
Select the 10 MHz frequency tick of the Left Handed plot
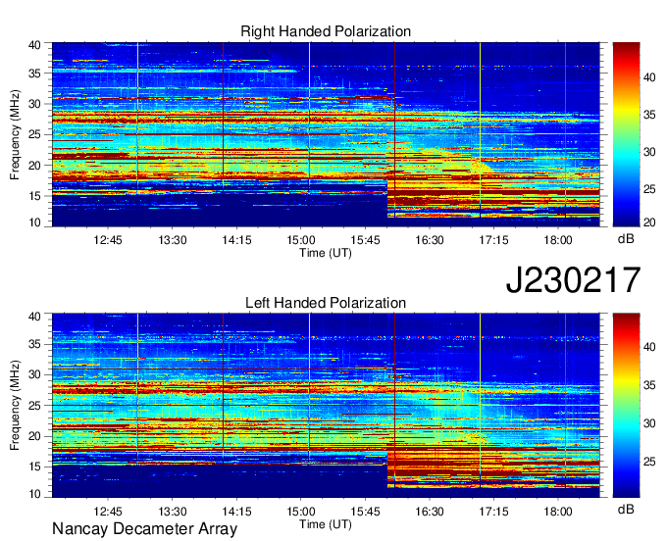coord(34,494)
